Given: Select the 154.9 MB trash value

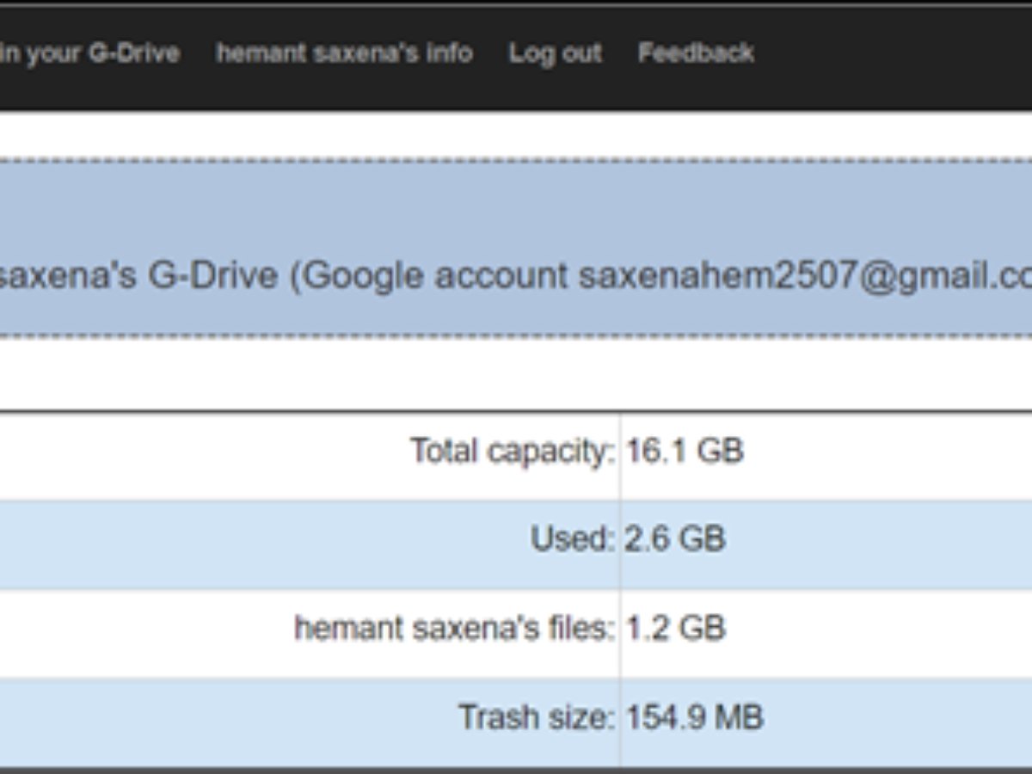Looking at the screenshot, I should point(694,717).
